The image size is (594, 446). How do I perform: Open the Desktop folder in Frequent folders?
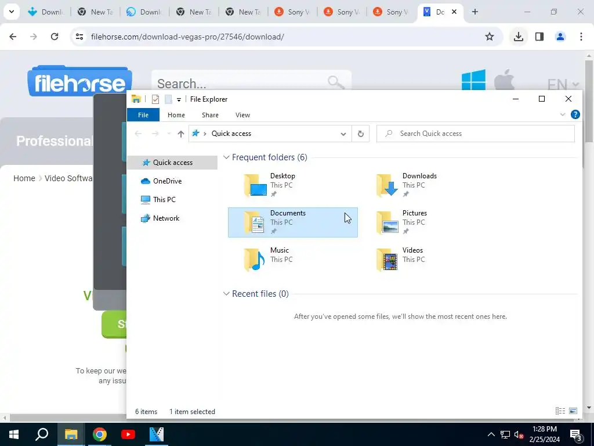pos(292,185)
